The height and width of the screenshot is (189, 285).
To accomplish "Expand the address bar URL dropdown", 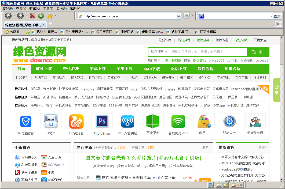I will point(179,16).
